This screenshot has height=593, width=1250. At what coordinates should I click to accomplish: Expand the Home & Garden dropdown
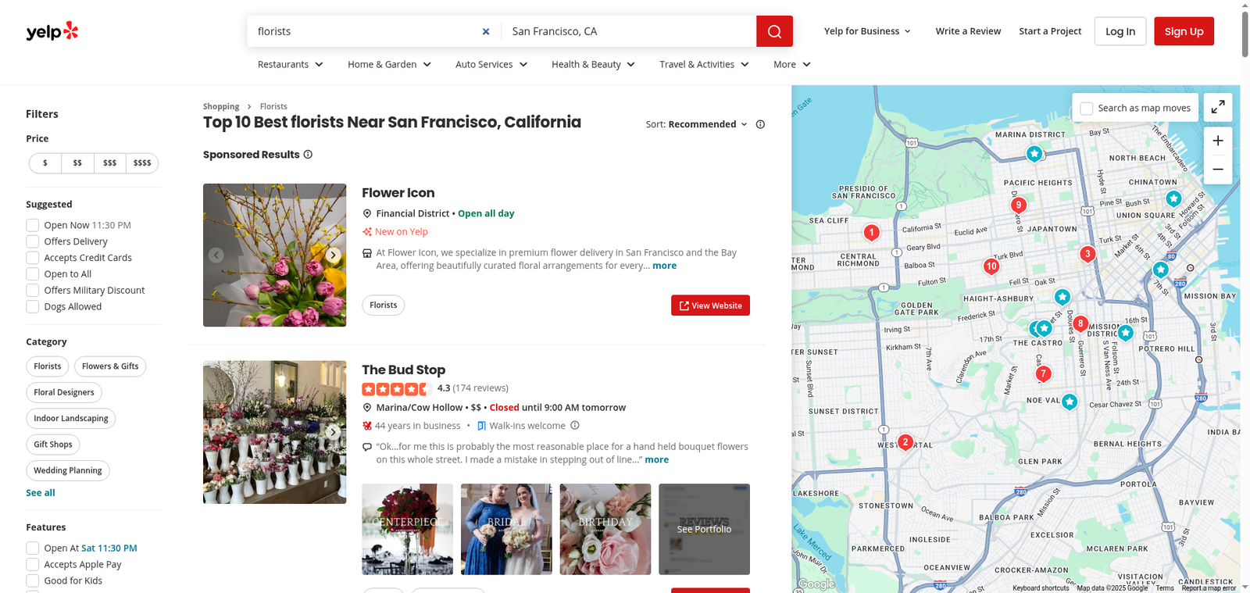pyautogui.click(x=390, y=64)
